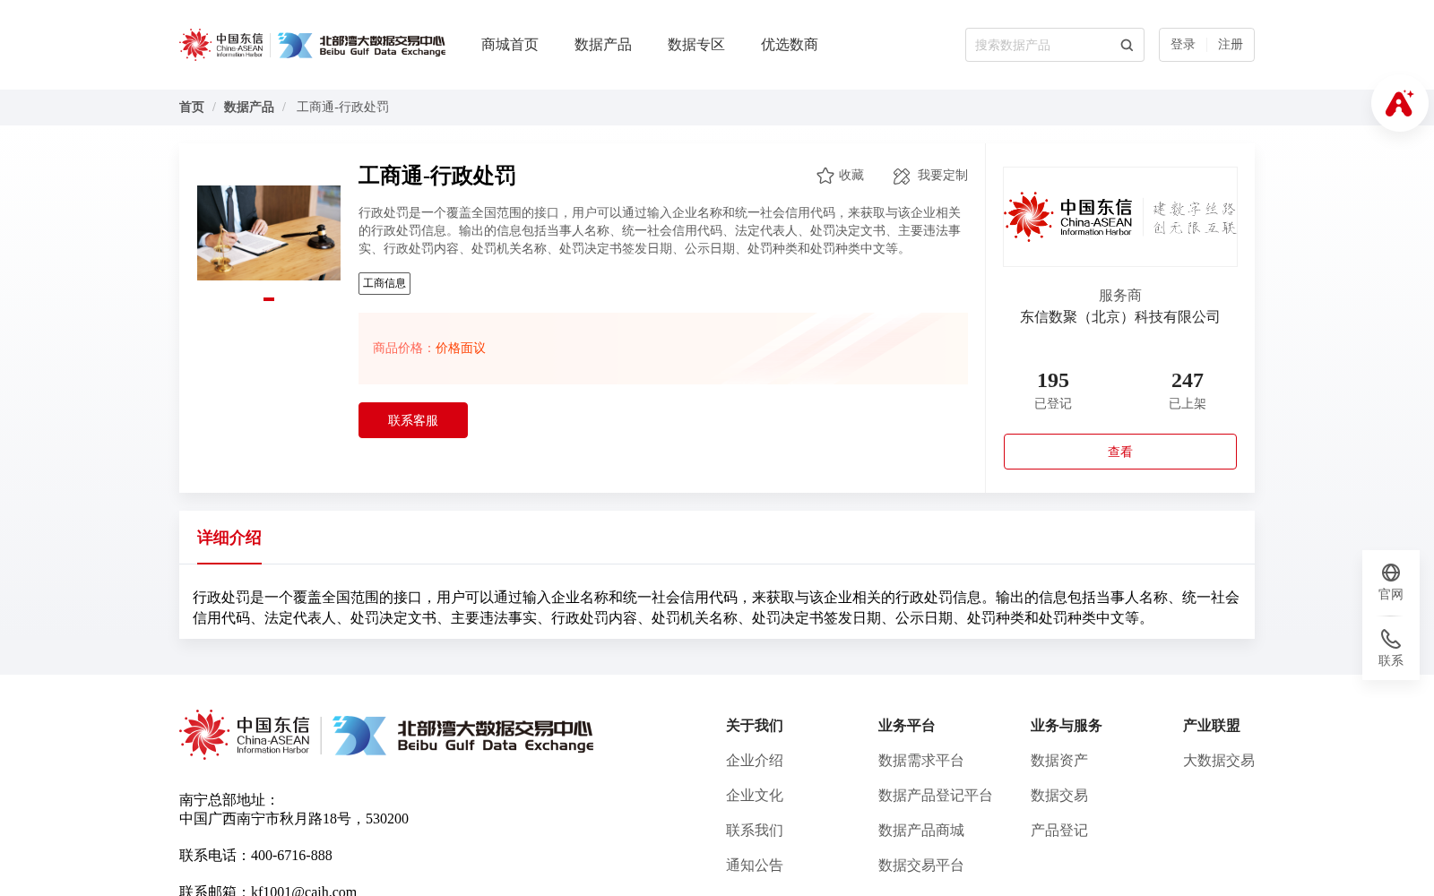This screenshot has width=1434, height=896.
Task: Open footer link 数据资产
Action: pos(1059,761)
